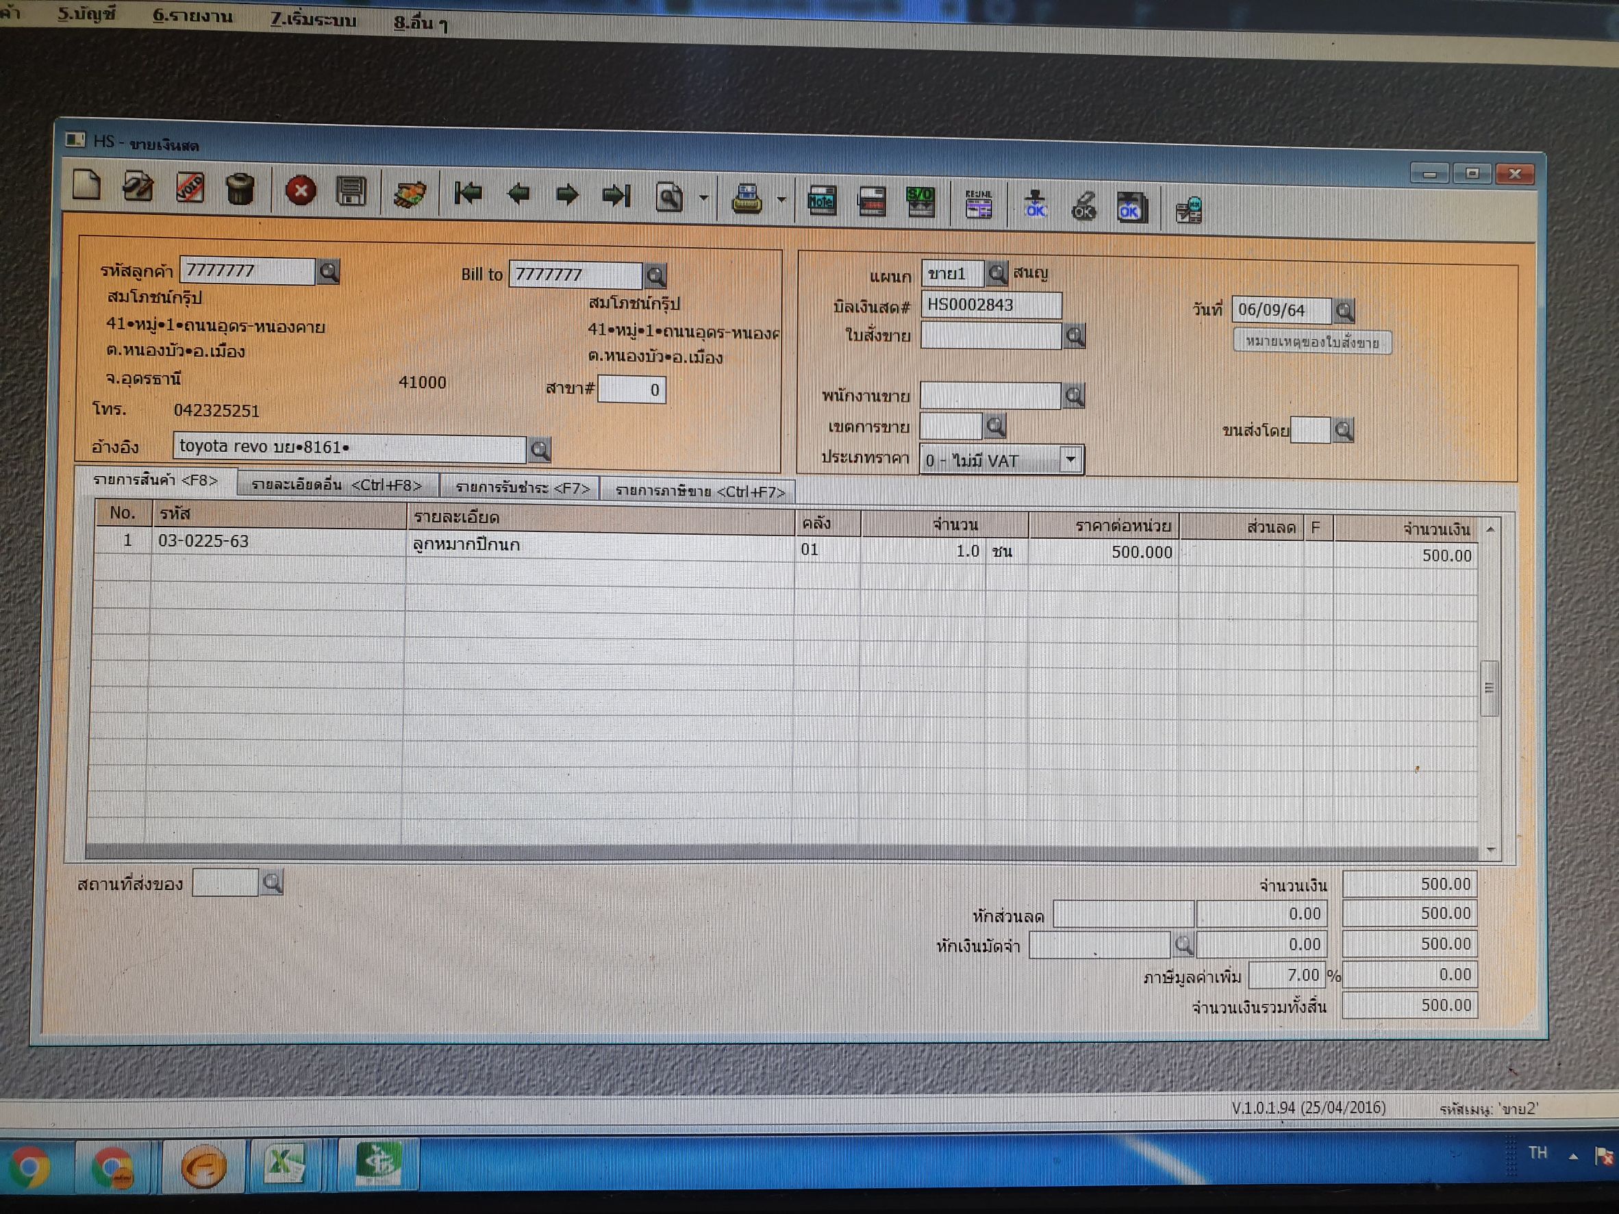Create a new document with blank page icon
This screenshot has width=1619, height=1214.
click(86, 184)
